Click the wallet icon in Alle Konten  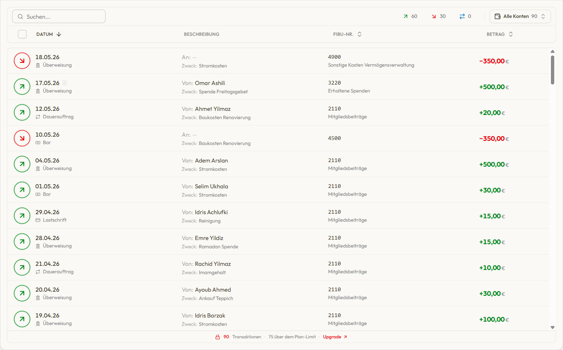tap(497, 16)
